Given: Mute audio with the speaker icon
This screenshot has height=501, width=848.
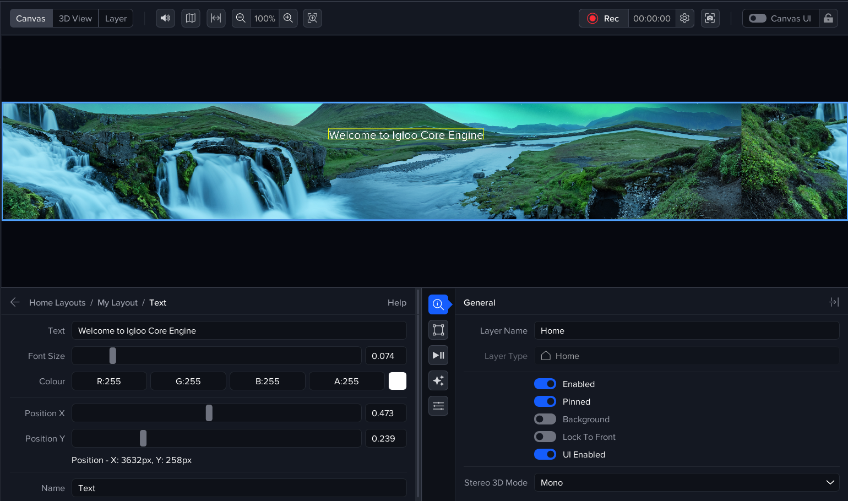Looking at the screenshot, I should 165,18.
